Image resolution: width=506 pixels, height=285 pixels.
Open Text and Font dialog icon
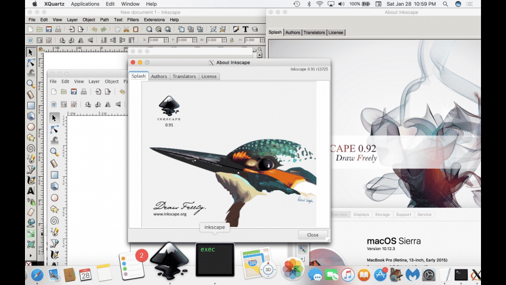coord(245,29)
